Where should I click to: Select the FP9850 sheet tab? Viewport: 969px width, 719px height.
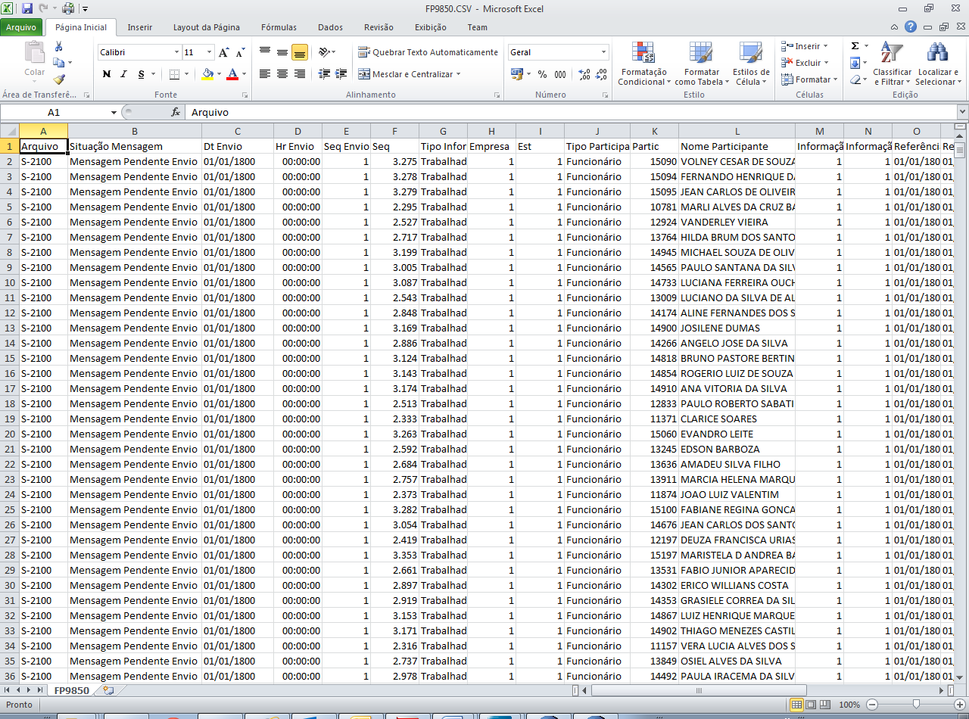coord(70,690)
